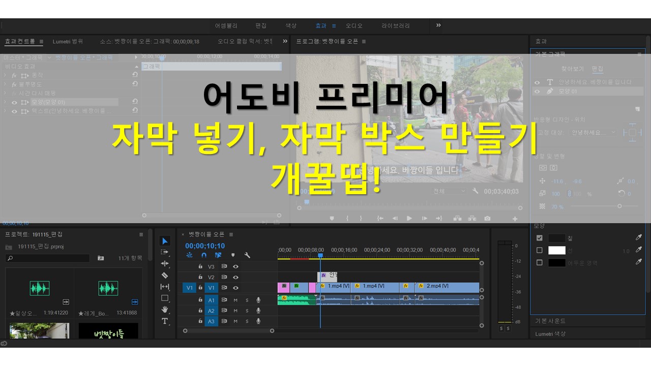This screenshot has height=366, width=651.
Task: Open timeline display settings wrench
Action: coord(247,255)
